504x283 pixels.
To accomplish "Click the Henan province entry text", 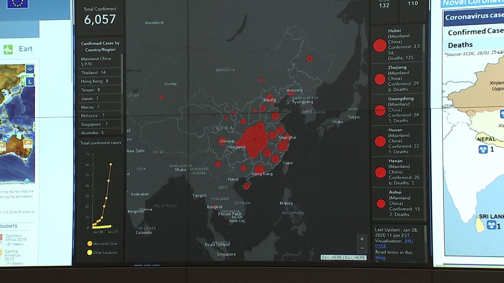I will coord(404,172).
